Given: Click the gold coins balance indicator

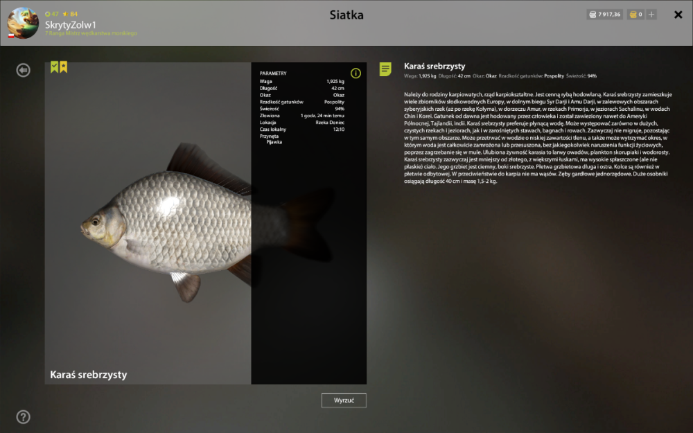Looking at the screenshot, I should coord(635,15).
